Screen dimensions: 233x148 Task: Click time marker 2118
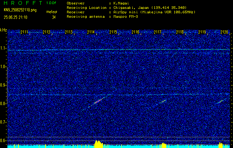tap(180, 32)
